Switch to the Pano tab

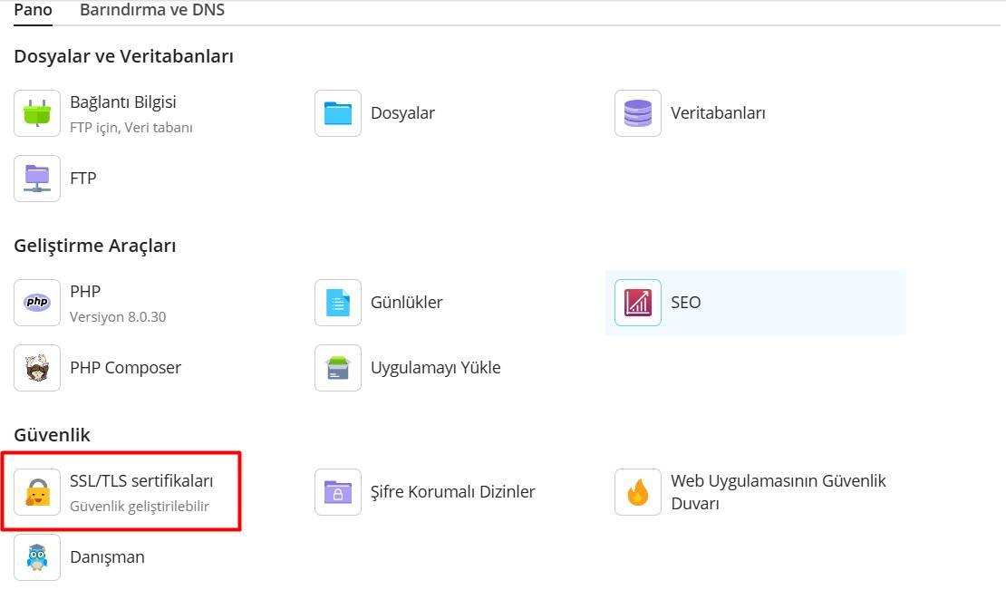(33, 11)
